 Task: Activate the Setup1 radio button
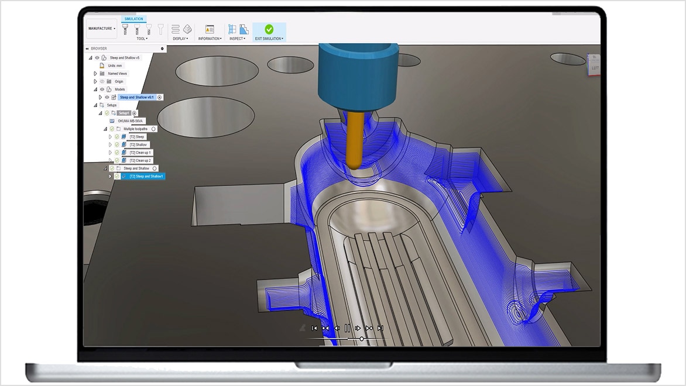135,113
